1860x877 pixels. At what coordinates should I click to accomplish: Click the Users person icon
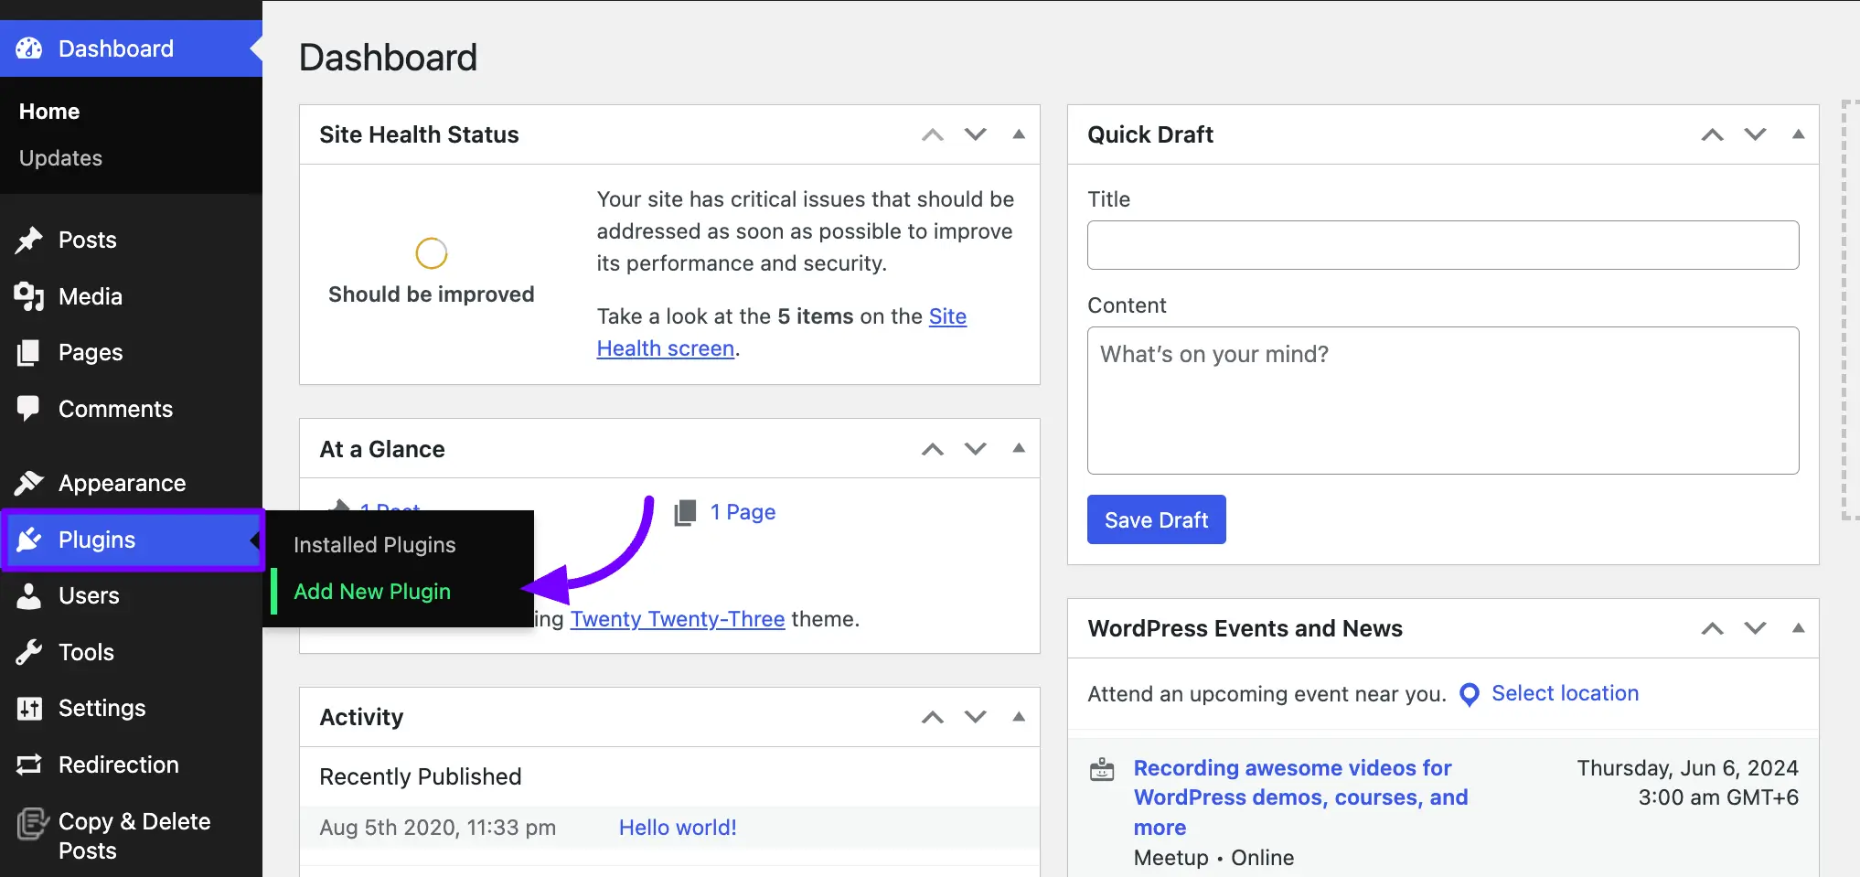pos(29,595)
